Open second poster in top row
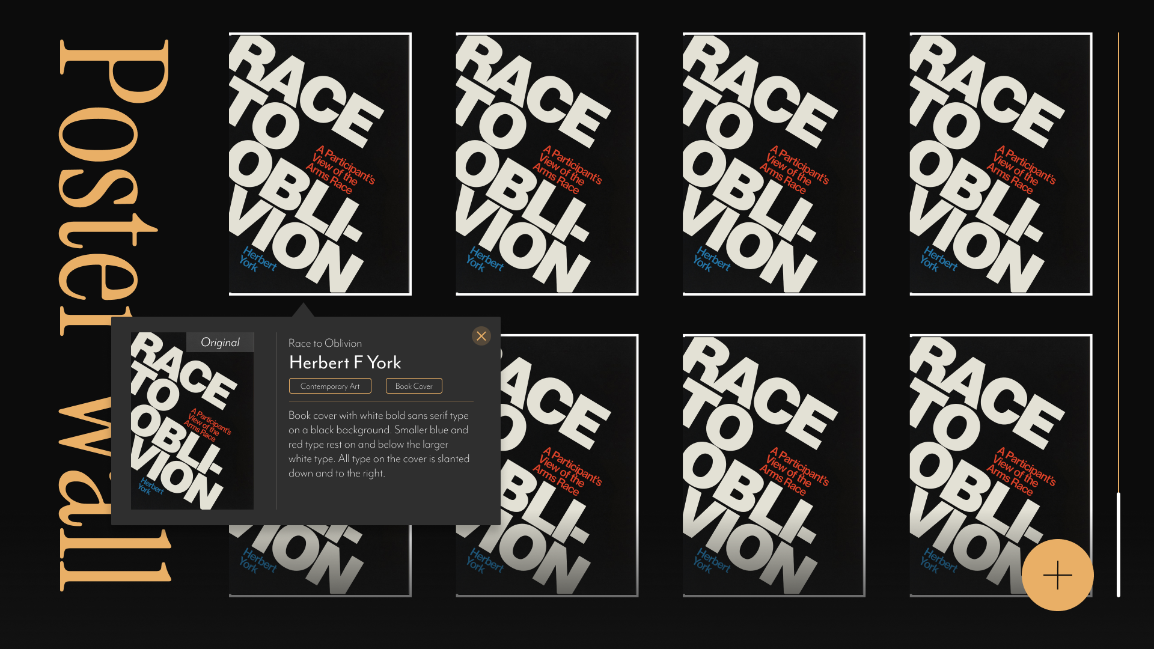 click(547, 163)
